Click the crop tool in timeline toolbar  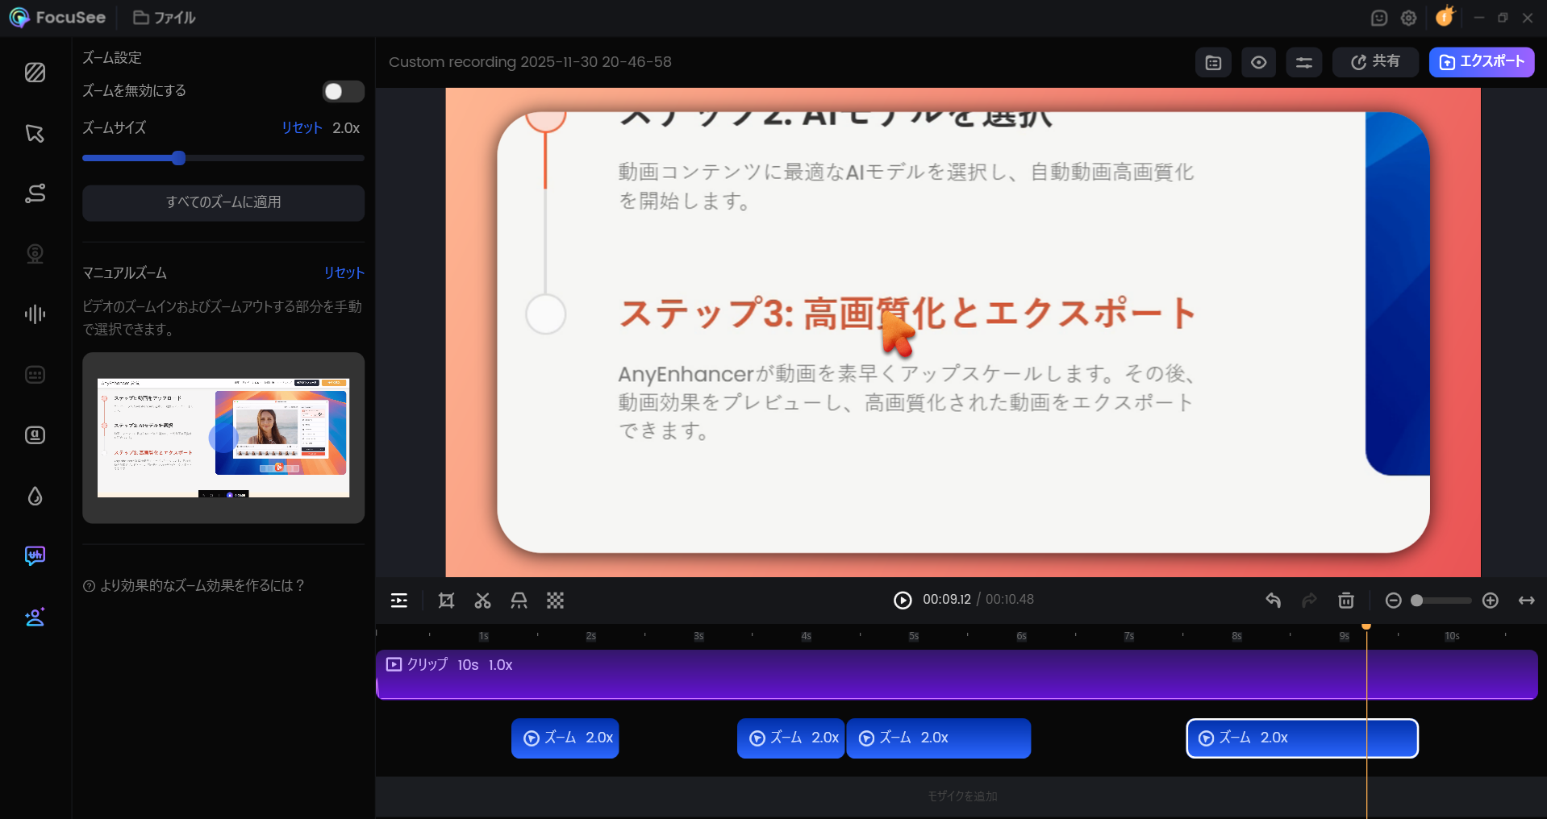coord(446,601)
